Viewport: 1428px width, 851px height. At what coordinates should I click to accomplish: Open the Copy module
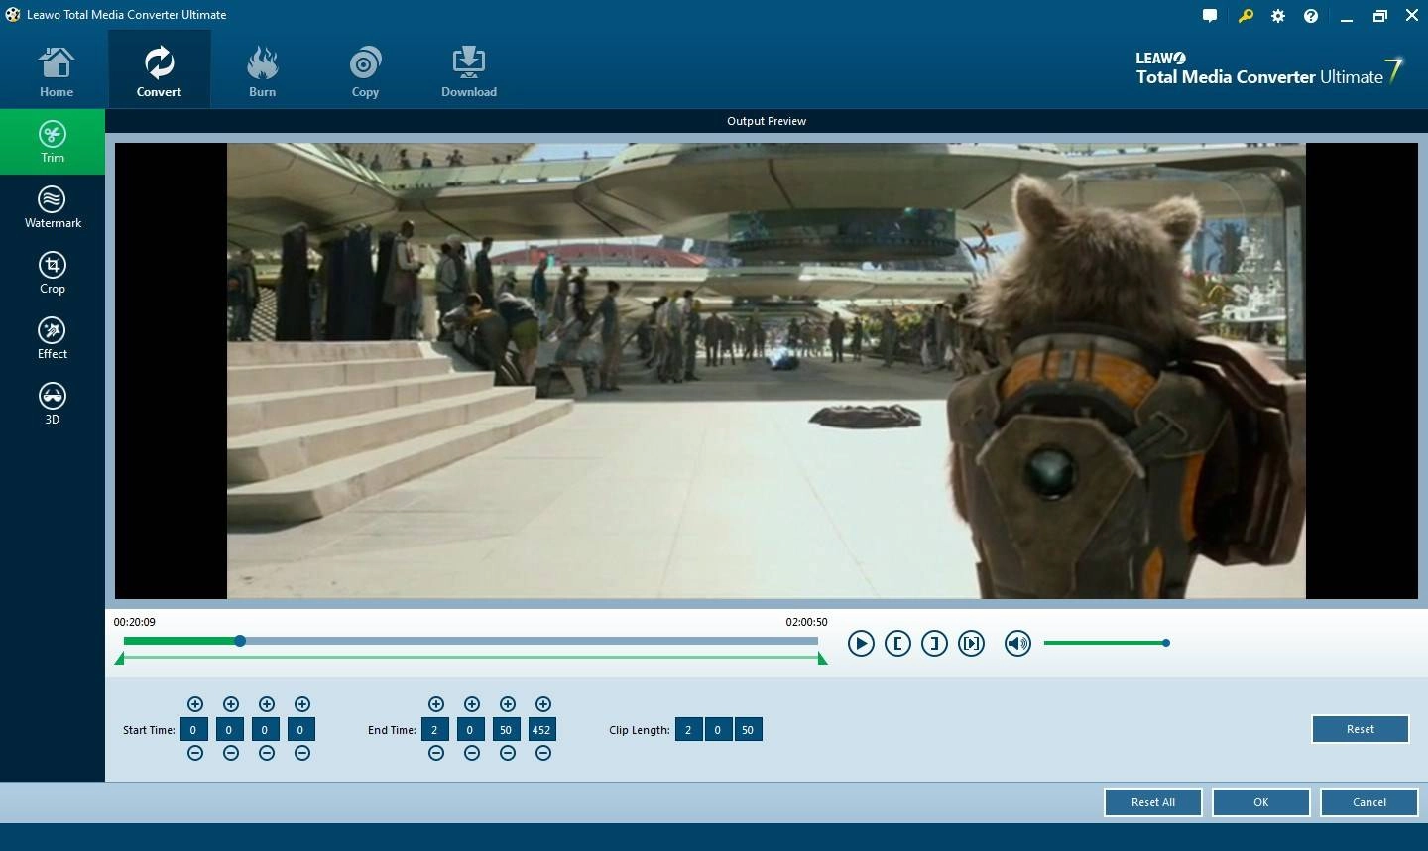pos(365,70)
